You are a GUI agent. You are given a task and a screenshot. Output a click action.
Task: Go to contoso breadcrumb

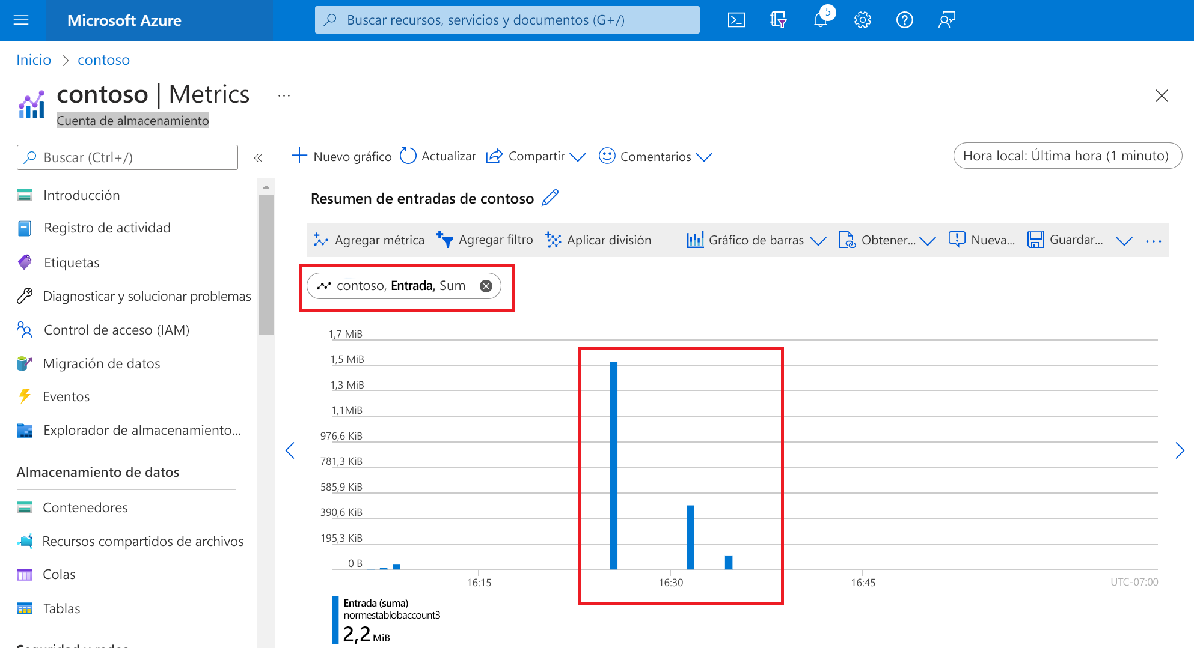pyautogui.click(x=103, y=60)
